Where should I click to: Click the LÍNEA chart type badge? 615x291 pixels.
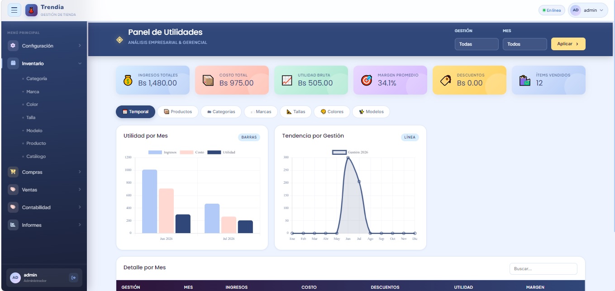point(410,137)
